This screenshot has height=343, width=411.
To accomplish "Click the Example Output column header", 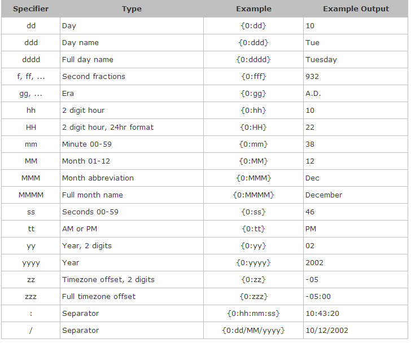I will (x=356, y=9).
